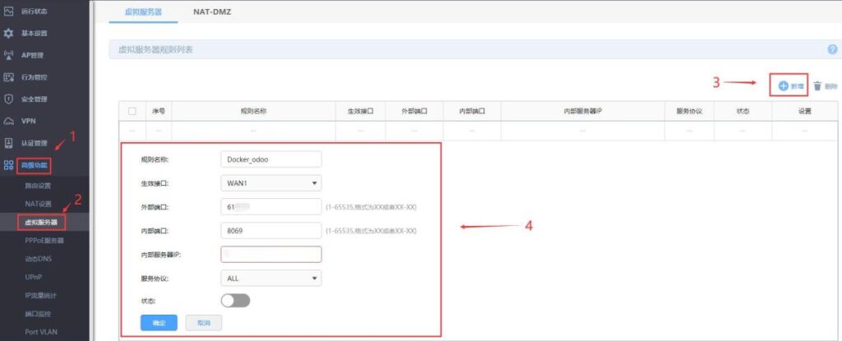
Task: Click the 规则名称 column header
Action: (x=253, y=111)
